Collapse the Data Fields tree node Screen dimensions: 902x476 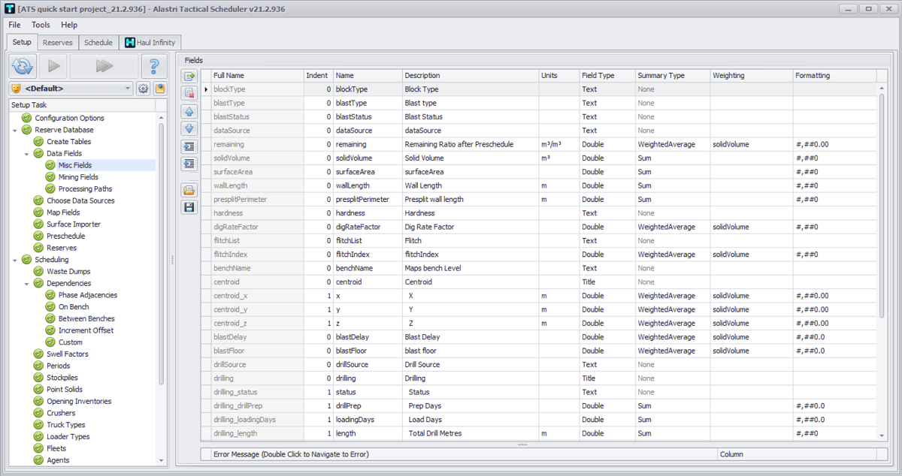[28, 153]
